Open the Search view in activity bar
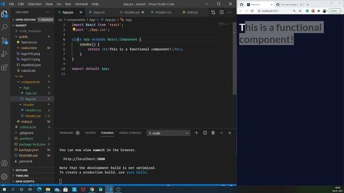Image resolution: width=344 pixels, height=193 pixels. [4, 27]
